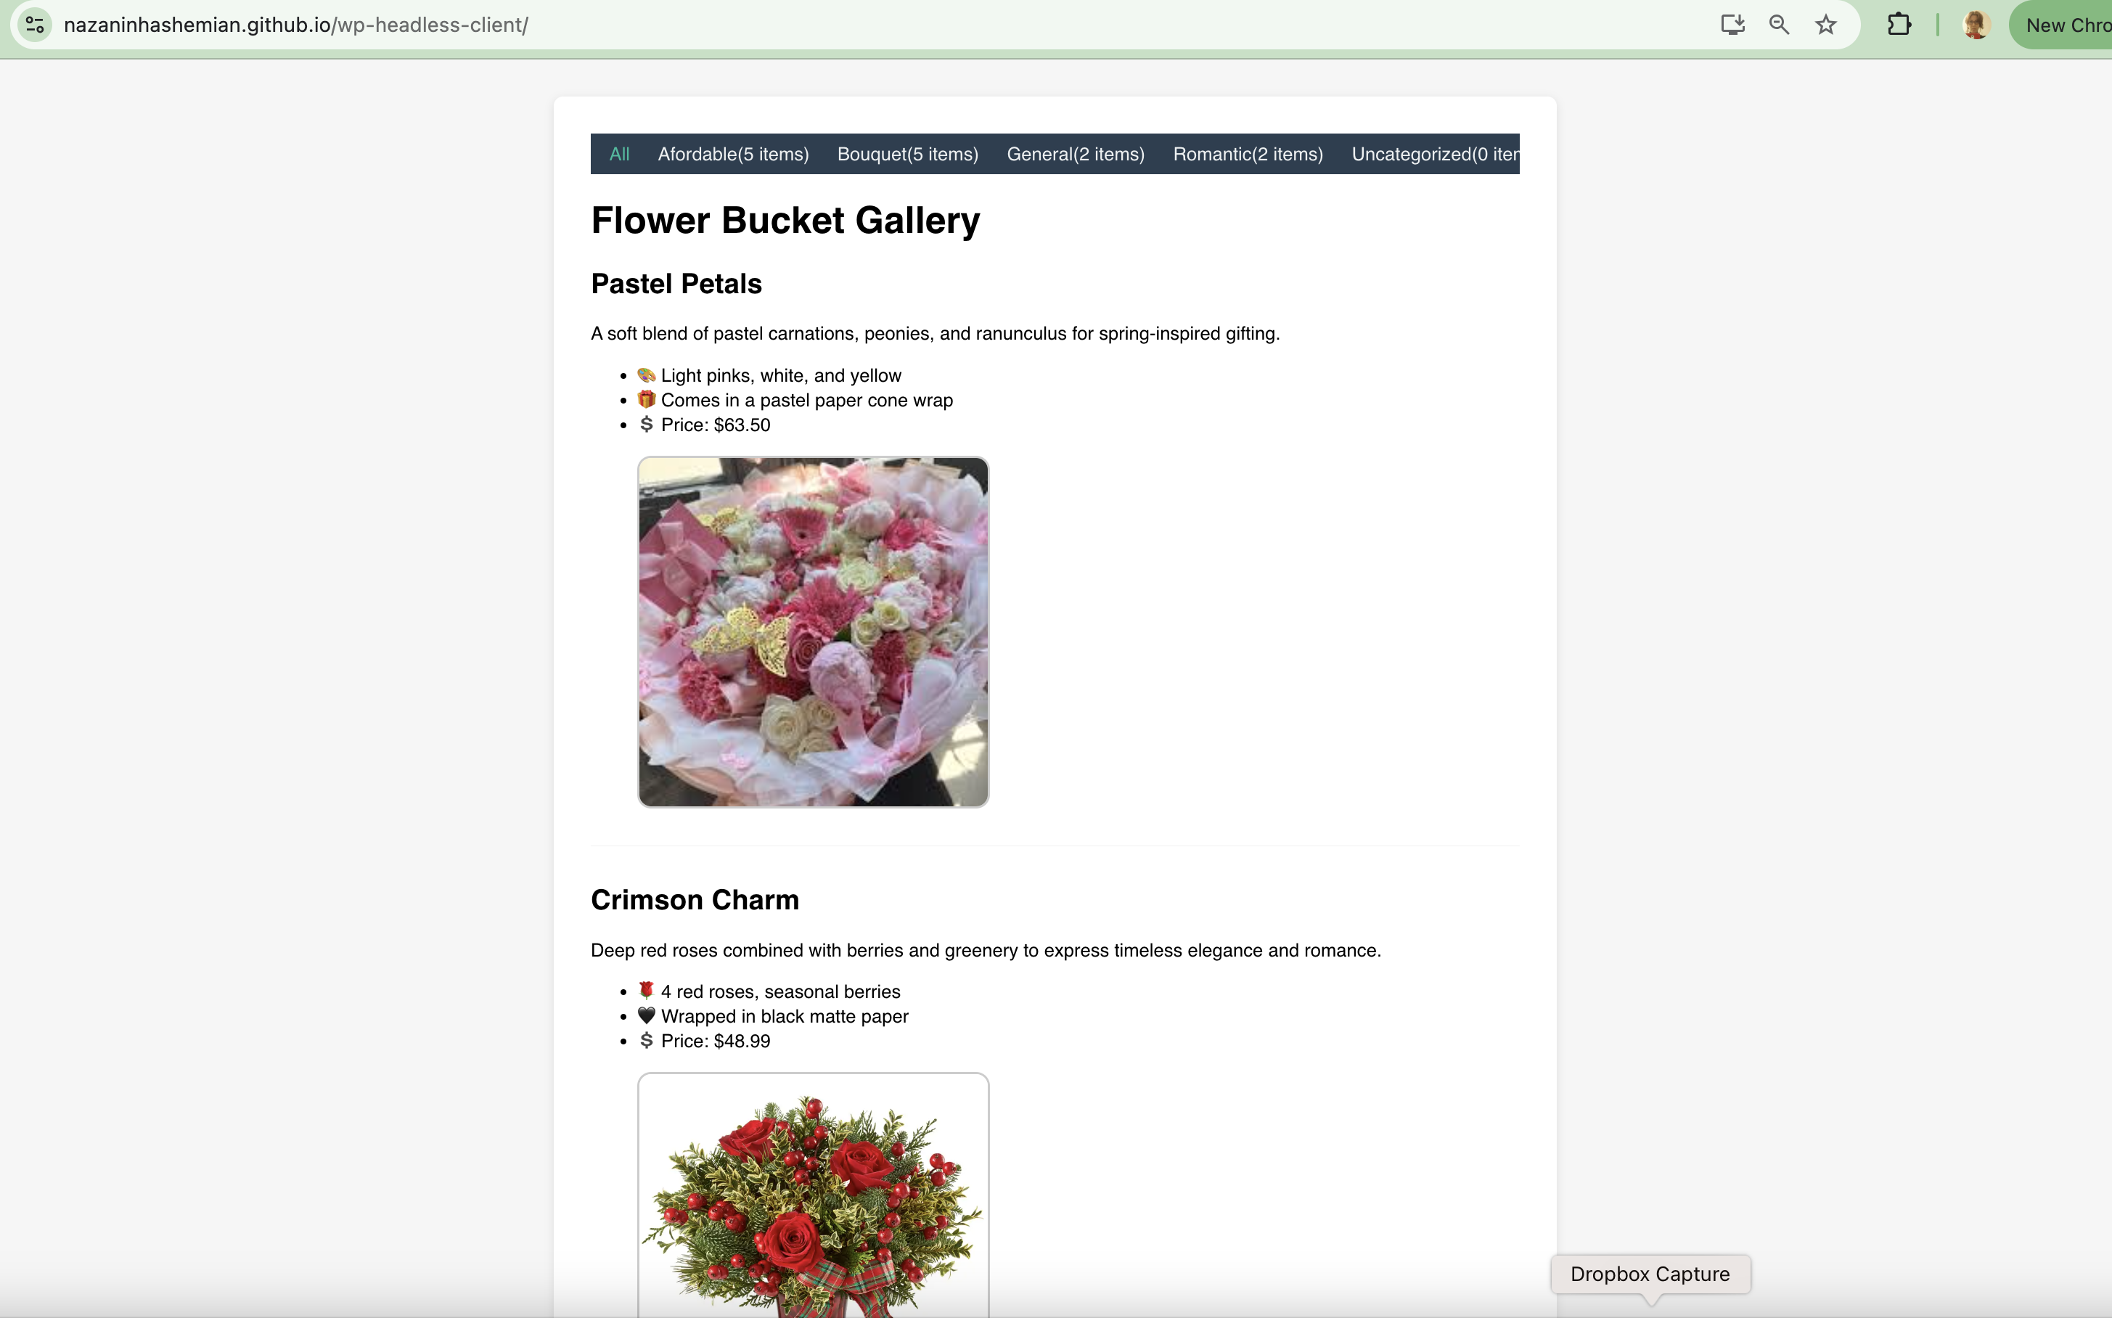Click Comes in a pastel paper cone wrap
The image size is (2112, 1318).
(807, 400)
